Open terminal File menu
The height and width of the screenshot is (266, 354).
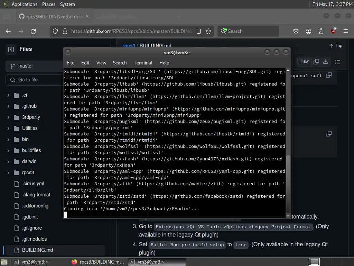point(71,63)
